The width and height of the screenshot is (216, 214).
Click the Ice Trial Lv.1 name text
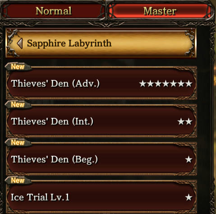tap(40, 197)
